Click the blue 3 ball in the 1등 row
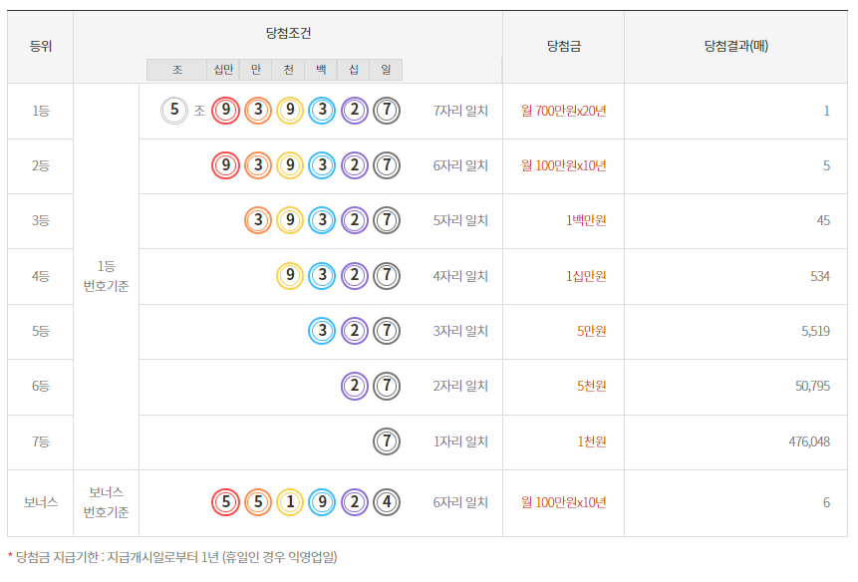 click(322, 111)
